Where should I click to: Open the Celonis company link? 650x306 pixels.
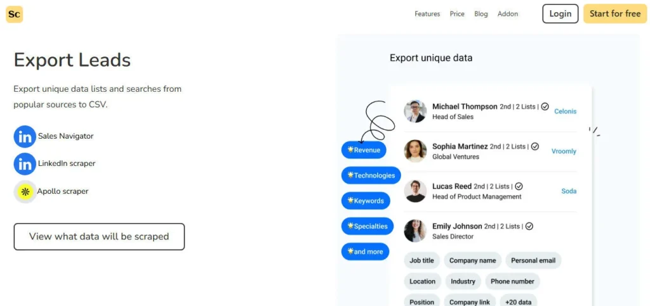565,112
